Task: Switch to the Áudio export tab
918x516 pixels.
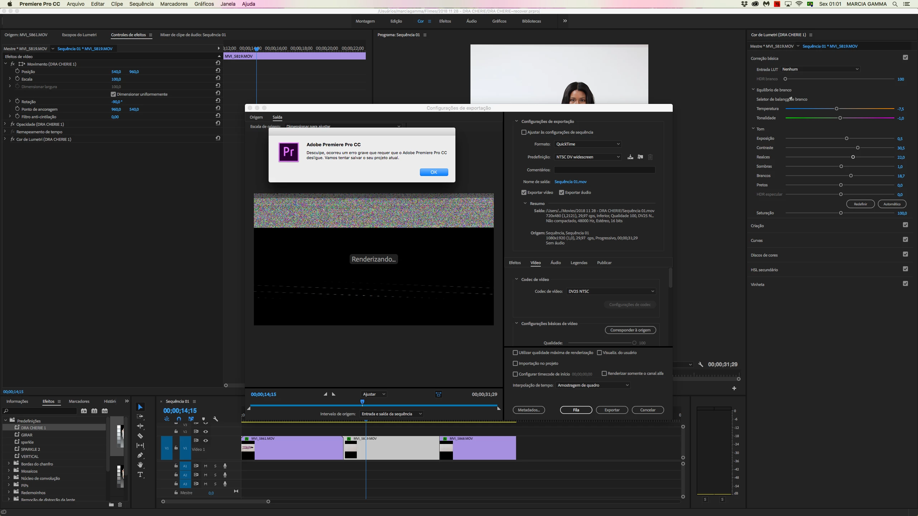Action: tap(555, 263)
